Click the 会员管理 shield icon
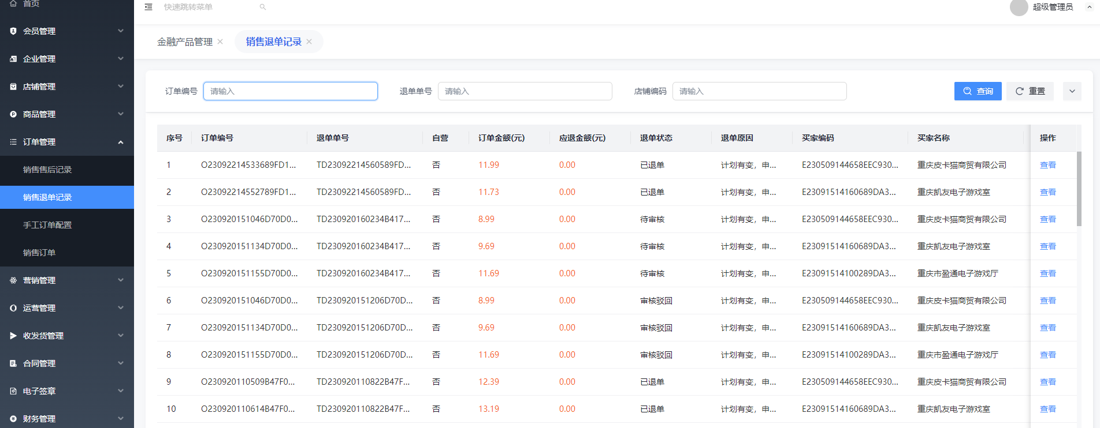 click(x=13, y=31)
